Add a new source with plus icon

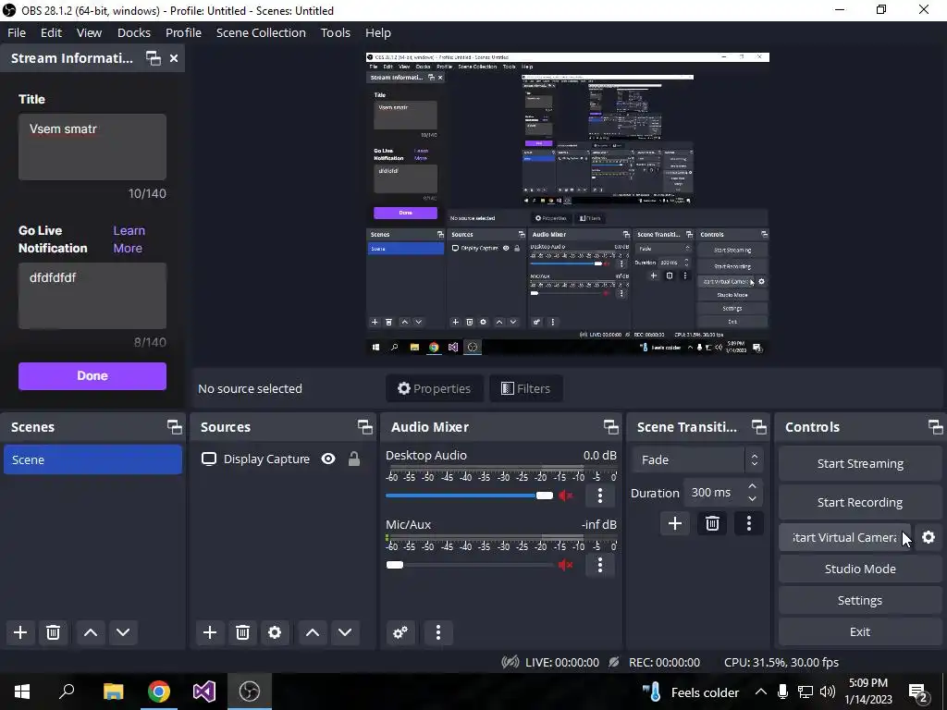[210, 632]
